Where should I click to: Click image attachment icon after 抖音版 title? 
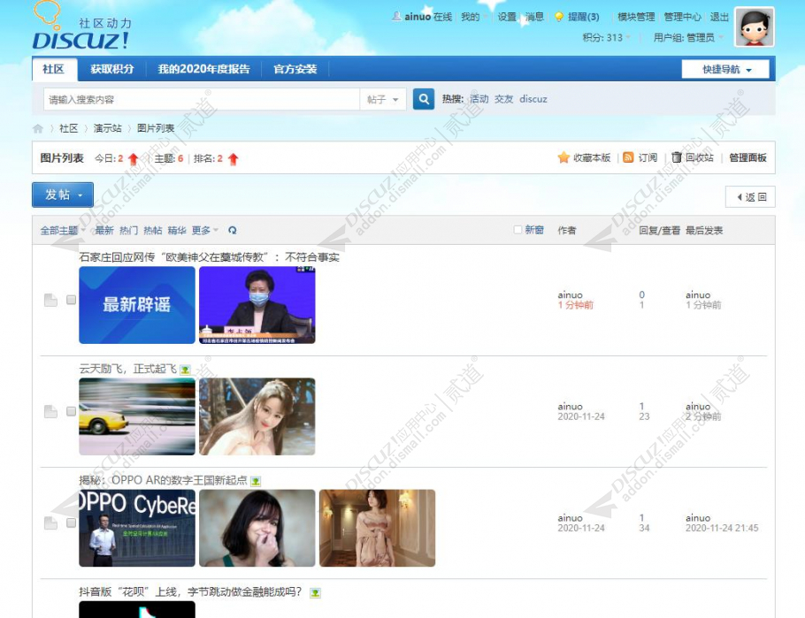click(315, 593)
